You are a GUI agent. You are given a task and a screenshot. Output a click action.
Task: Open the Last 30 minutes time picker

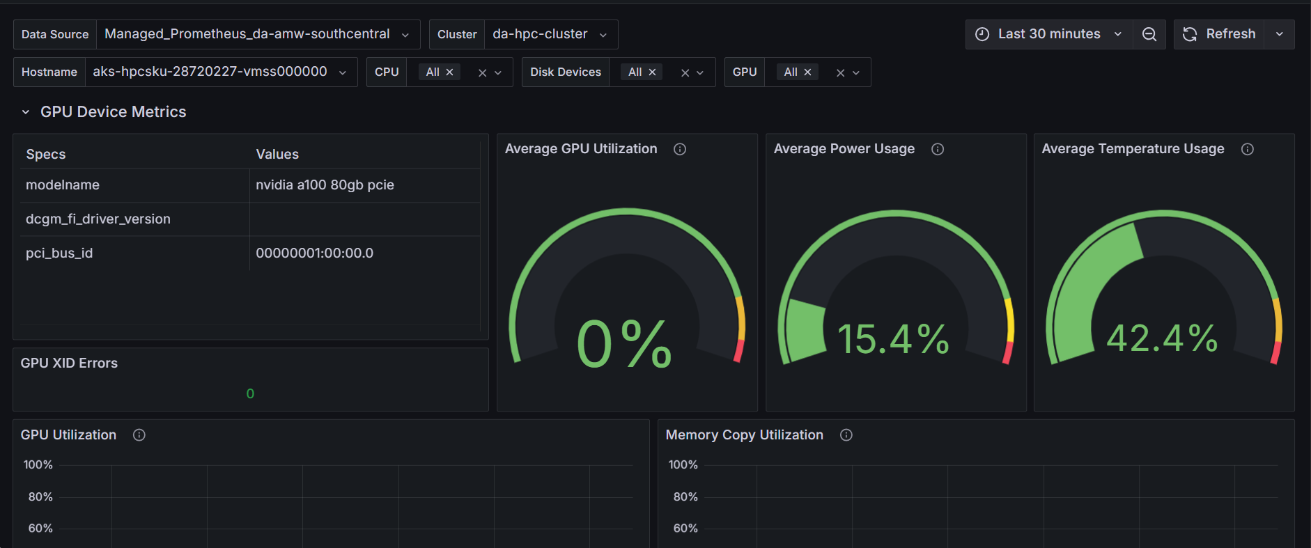(x=1048, y=34)
